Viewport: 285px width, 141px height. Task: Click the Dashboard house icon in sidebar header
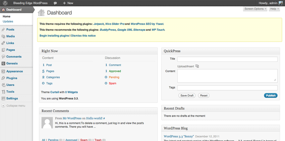3,10
